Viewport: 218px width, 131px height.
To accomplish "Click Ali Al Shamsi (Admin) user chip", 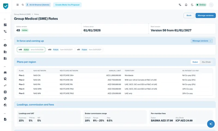I will coord(38,5).
